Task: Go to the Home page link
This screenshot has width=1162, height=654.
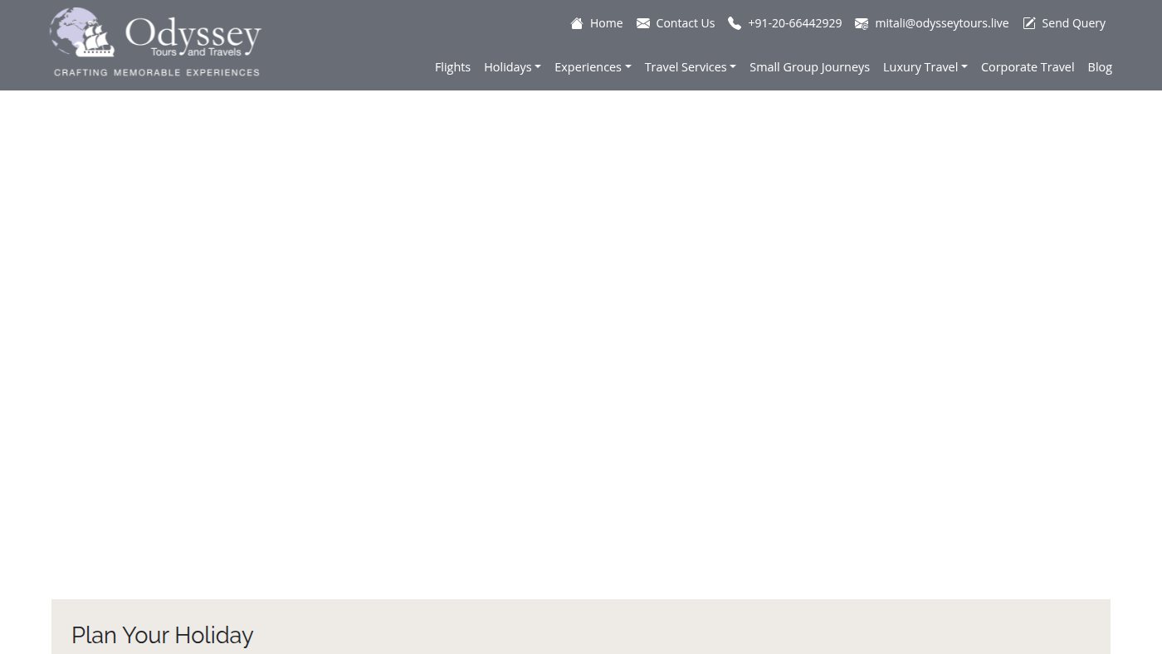Action: point(606,23)
